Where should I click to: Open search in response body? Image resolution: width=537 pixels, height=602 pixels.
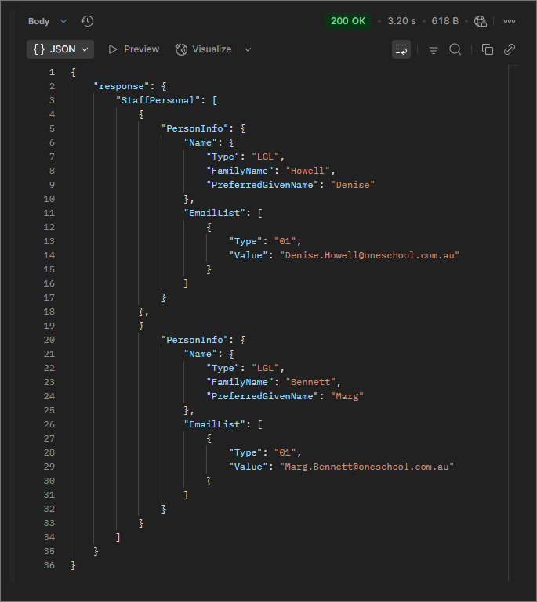coord(455,49)
